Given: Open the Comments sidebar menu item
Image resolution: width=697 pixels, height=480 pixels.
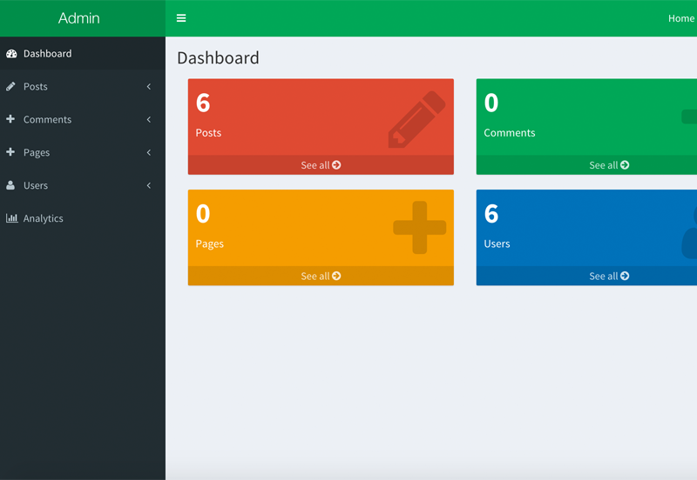Looking at the screenshot, I should (83, 119).
